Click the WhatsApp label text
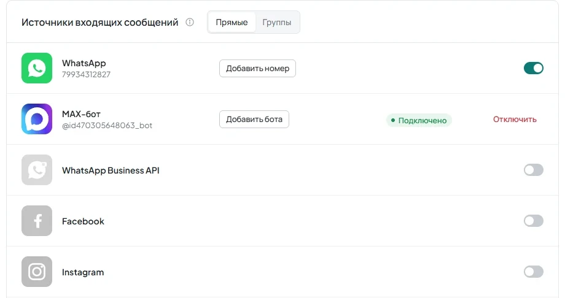 coord(84,63)
